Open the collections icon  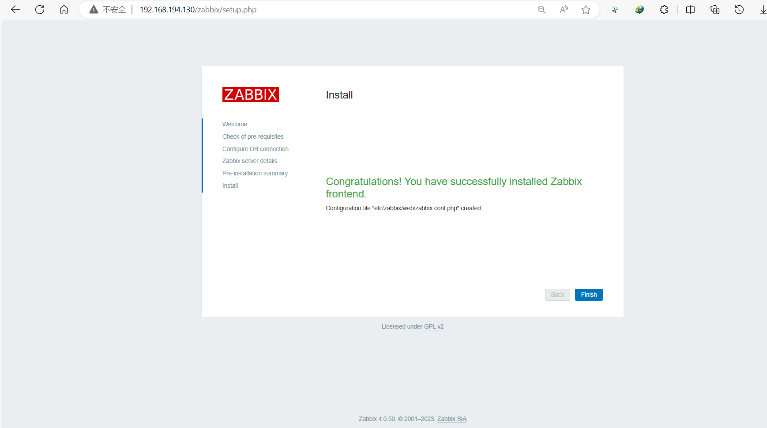click(715, 10)
